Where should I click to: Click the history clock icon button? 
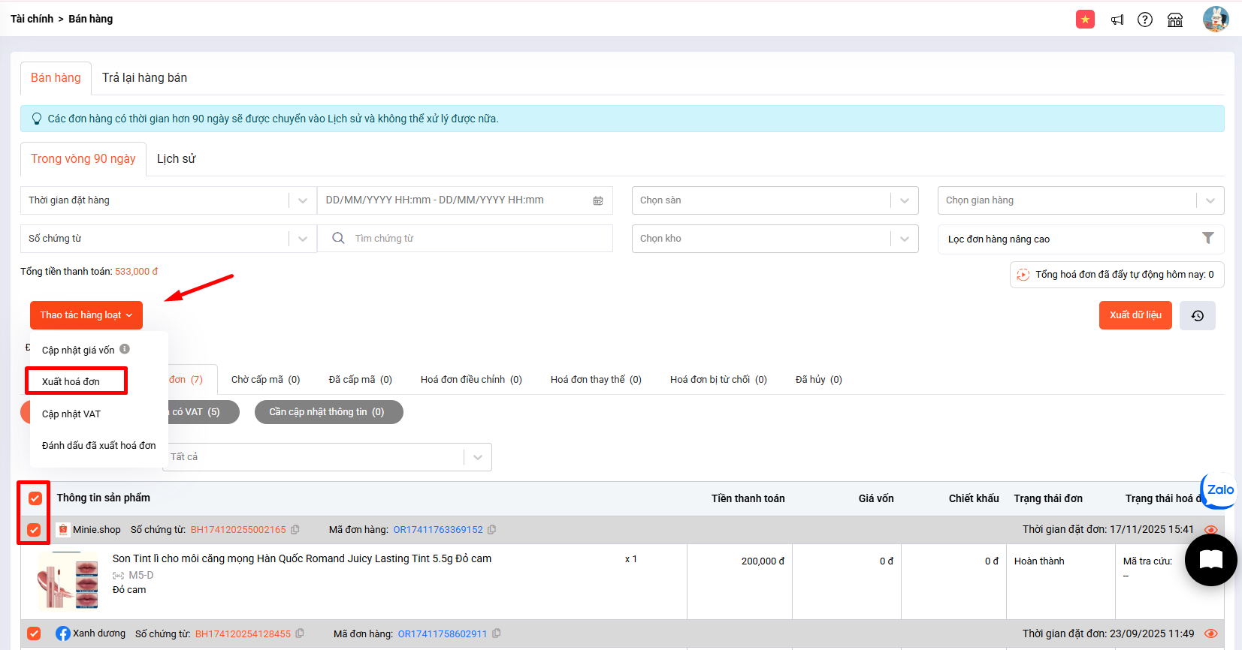[x=1198, y=315]
